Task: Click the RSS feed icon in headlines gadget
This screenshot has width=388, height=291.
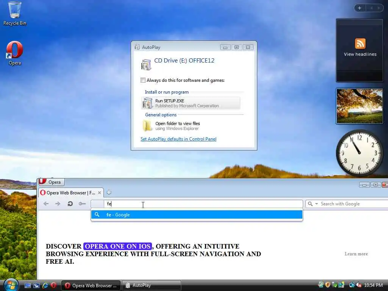Action: pyautogui.click(x=360, y=44)
